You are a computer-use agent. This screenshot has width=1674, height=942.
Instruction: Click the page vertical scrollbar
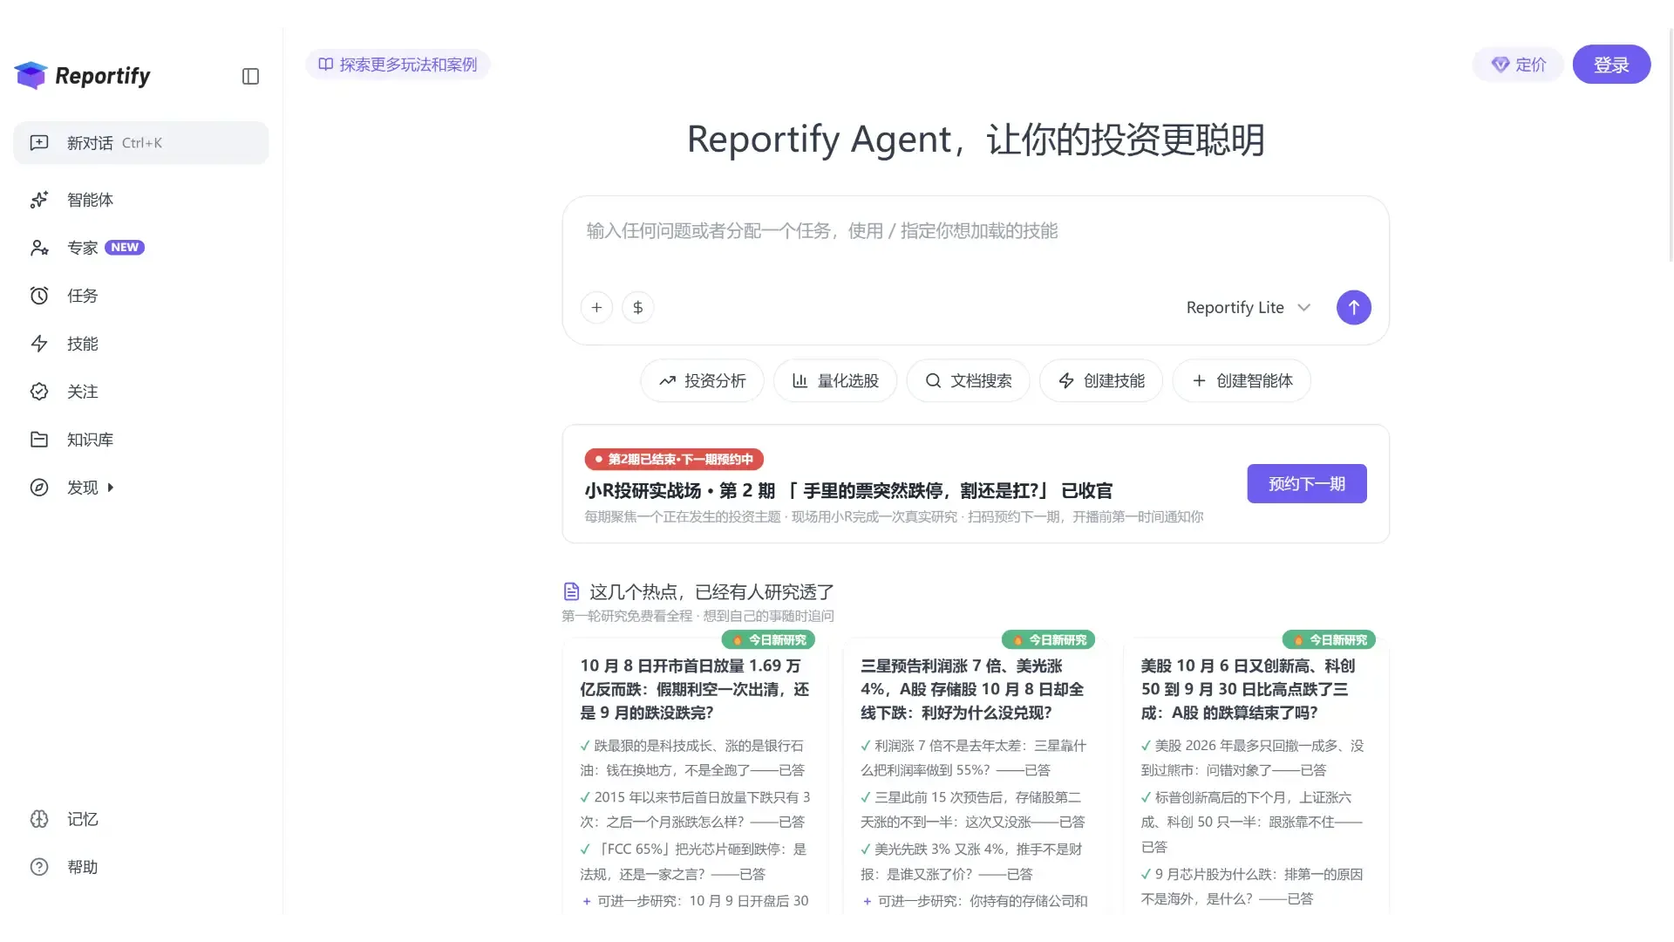pyautogui.click(x=1671, y=144)
